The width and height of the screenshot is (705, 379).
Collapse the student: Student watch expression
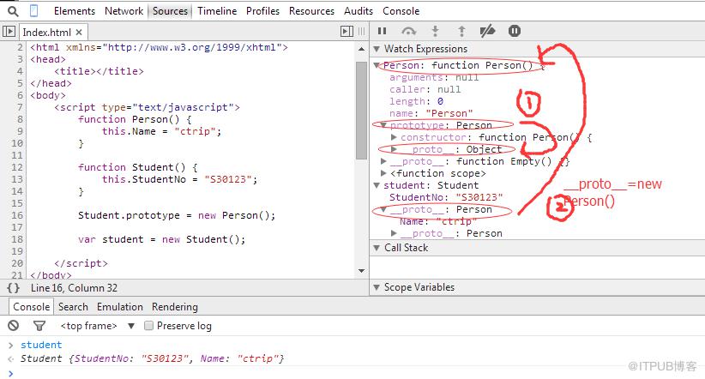point(377,185)
